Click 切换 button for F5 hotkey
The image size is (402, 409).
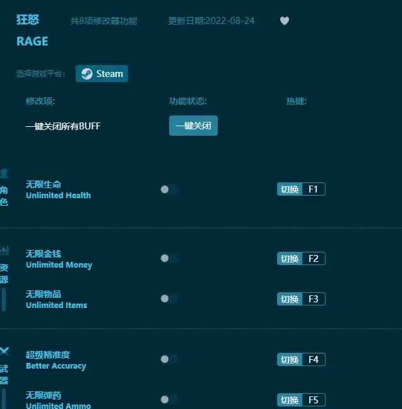click(x=290, y=400)
